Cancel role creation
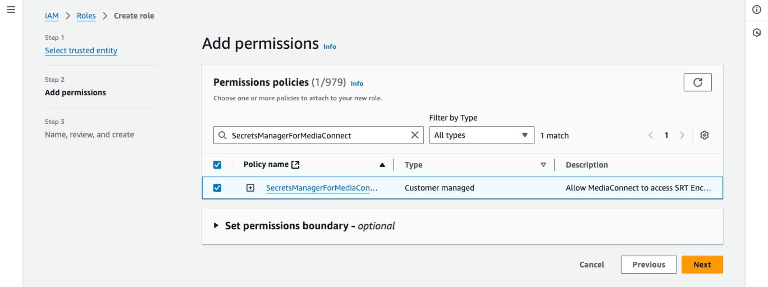Viewport: 768px width, 287px height. [x=591, y=264]
